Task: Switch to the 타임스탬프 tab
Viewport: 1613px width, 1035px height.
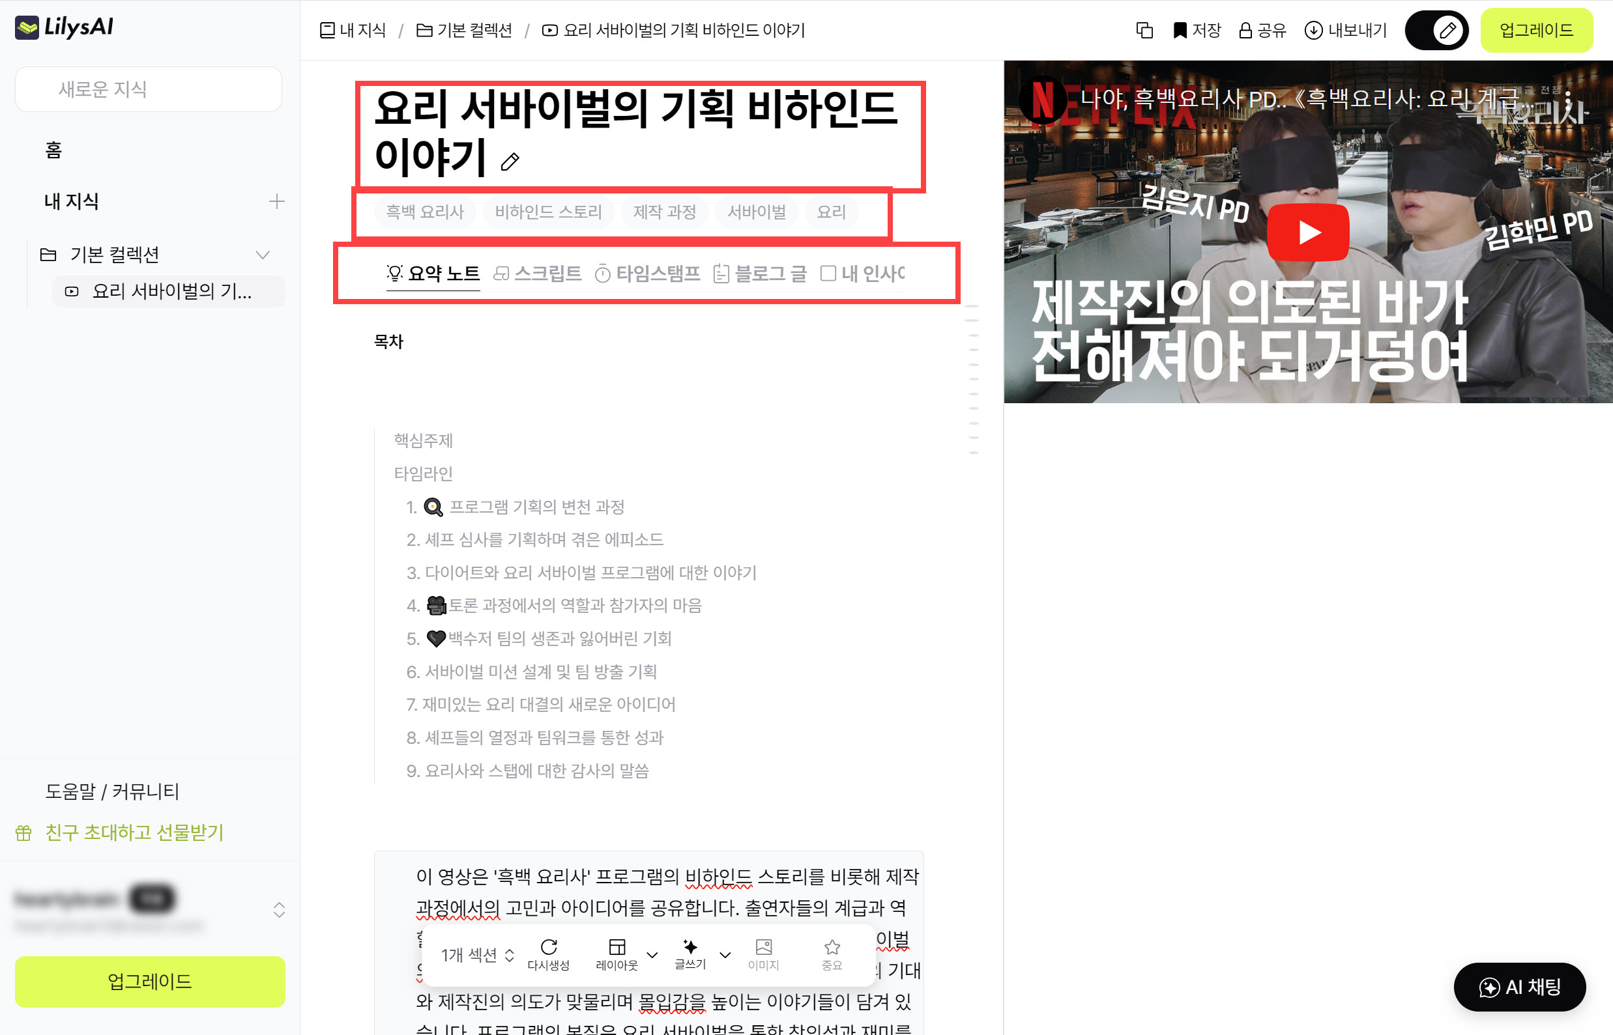Action: pos(648,274)
